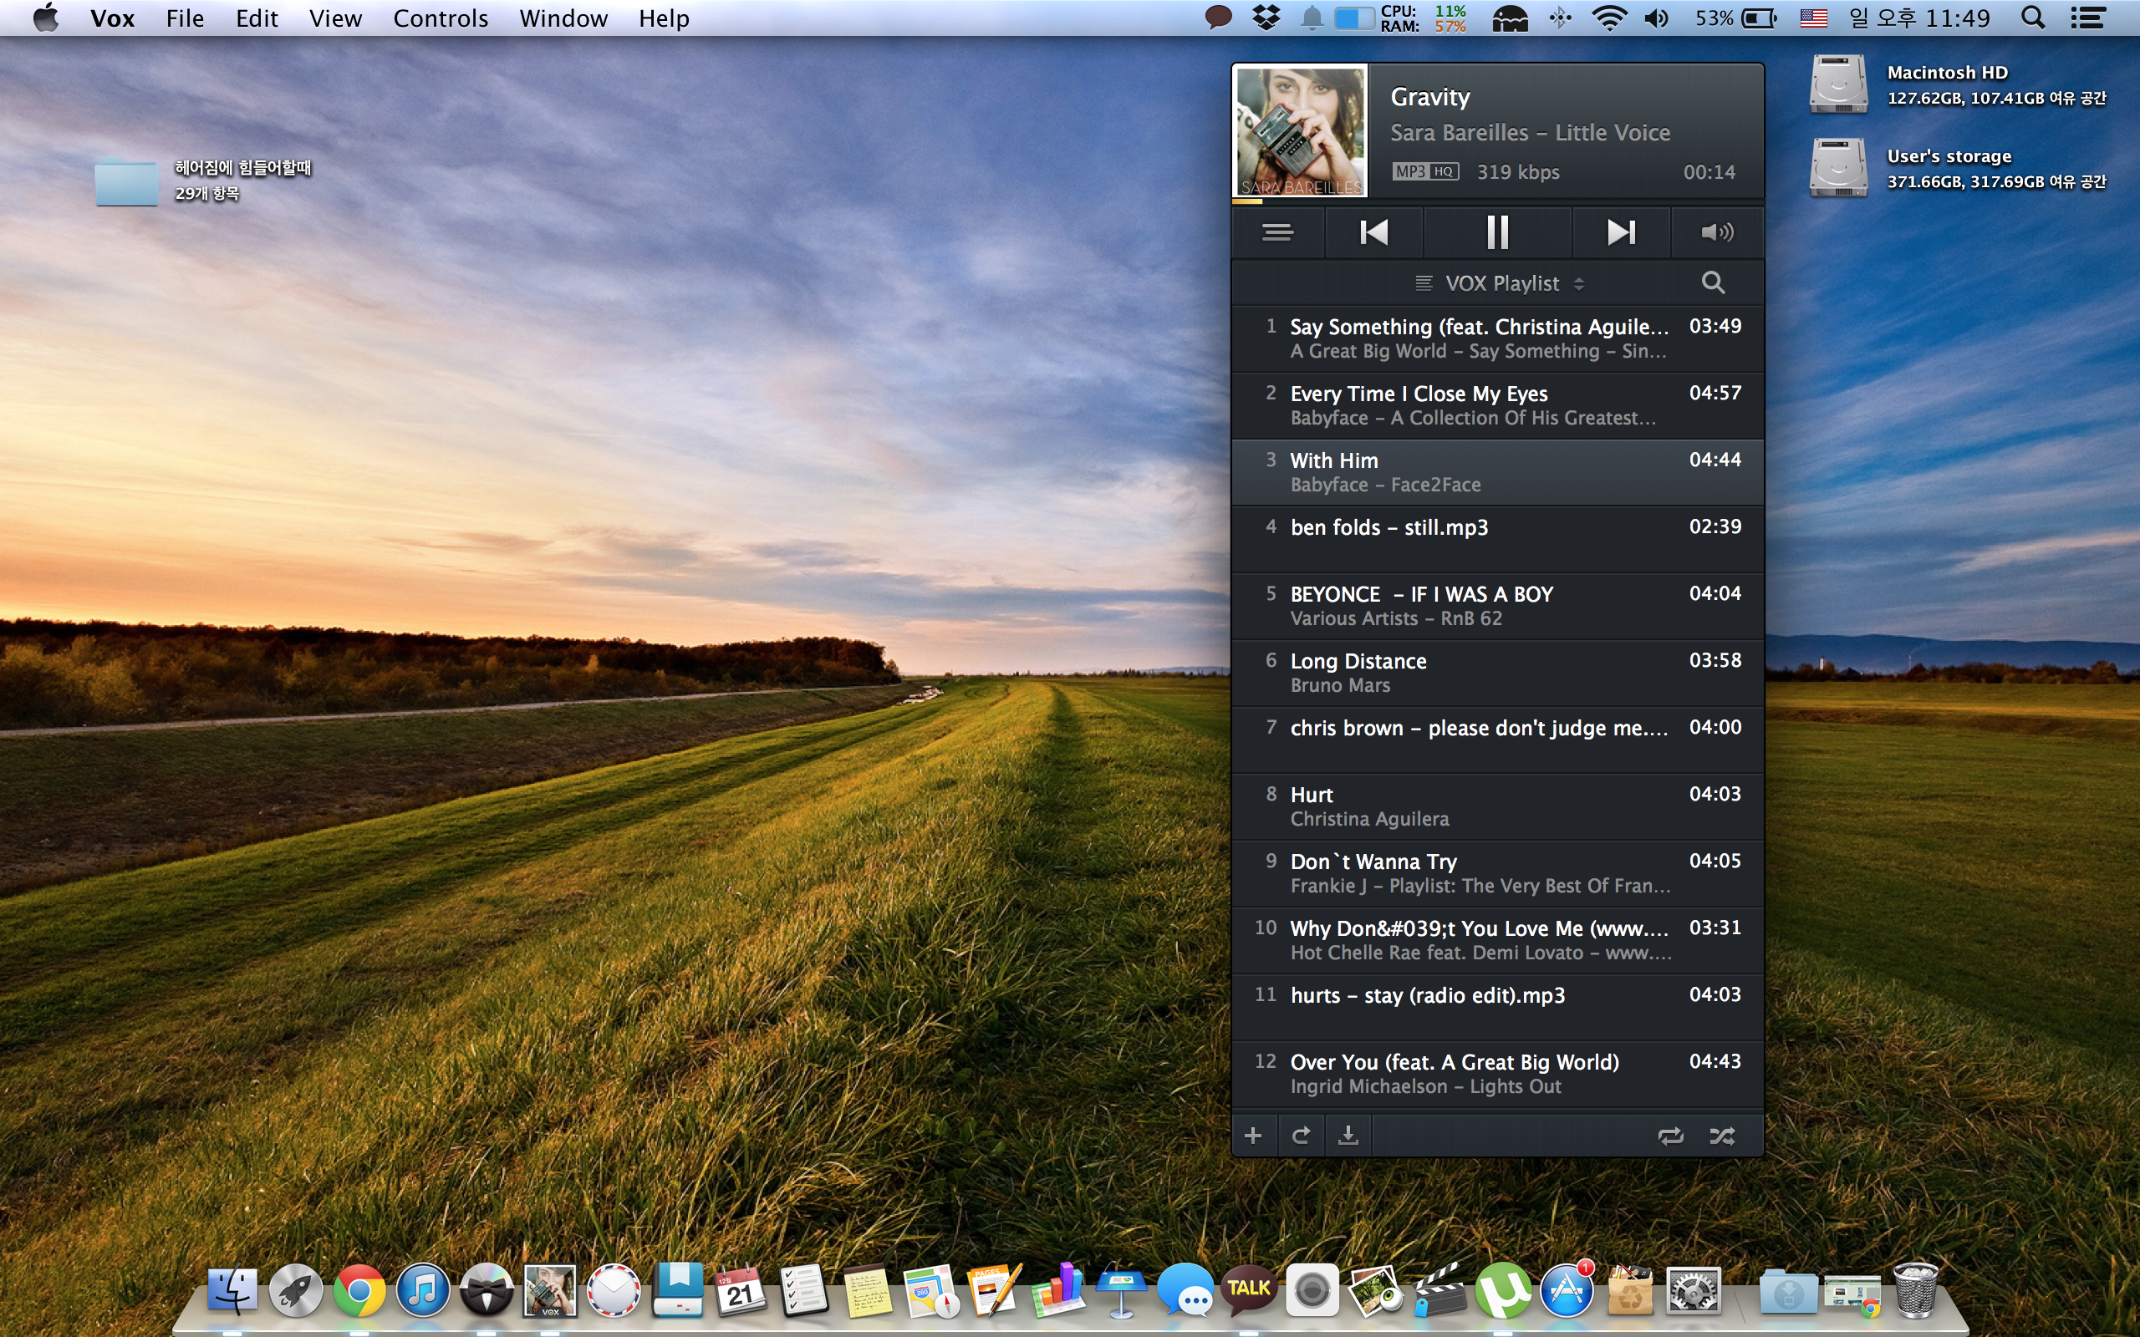Skip to the next track
Viewport: 2140px width, 1337px height.
(1621, 232)
